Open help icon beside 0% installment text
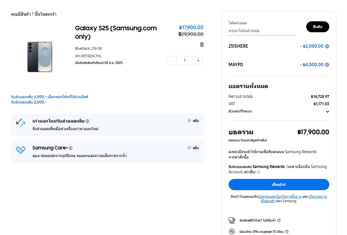Screen dimensions: 347x235 click(x=287, y=232)
